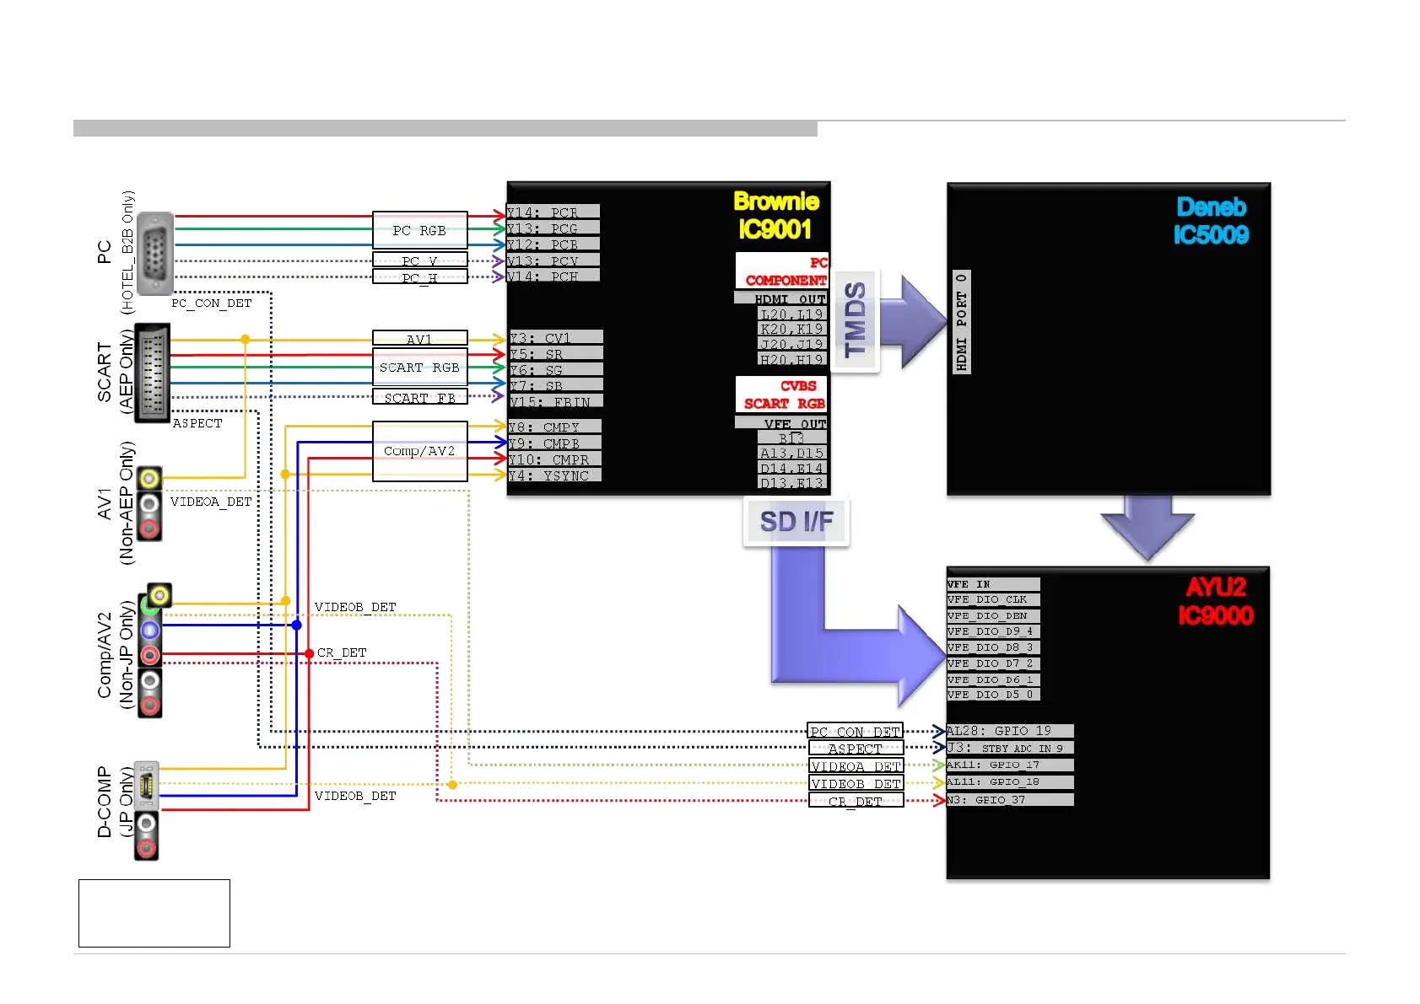Select the D-COMP D-terminal connector icon
The image size is (1420, 1004).
[x=146, y=786]
